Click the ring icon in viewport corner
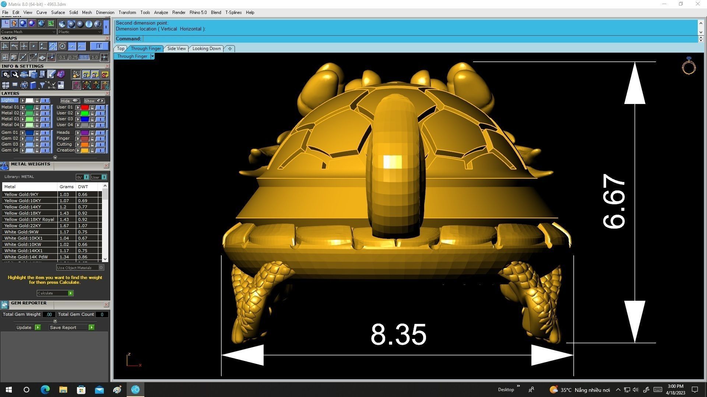Screen dimensions: 707x397 point(689,66)
